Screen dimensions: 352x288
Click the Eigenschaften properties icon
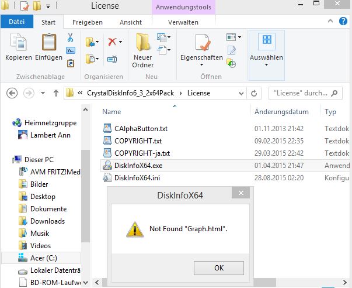click(203, 42)
